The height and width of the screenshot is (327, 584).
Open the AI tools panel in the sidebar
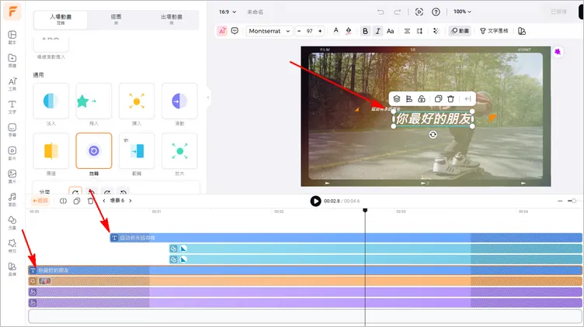(12, 84)
